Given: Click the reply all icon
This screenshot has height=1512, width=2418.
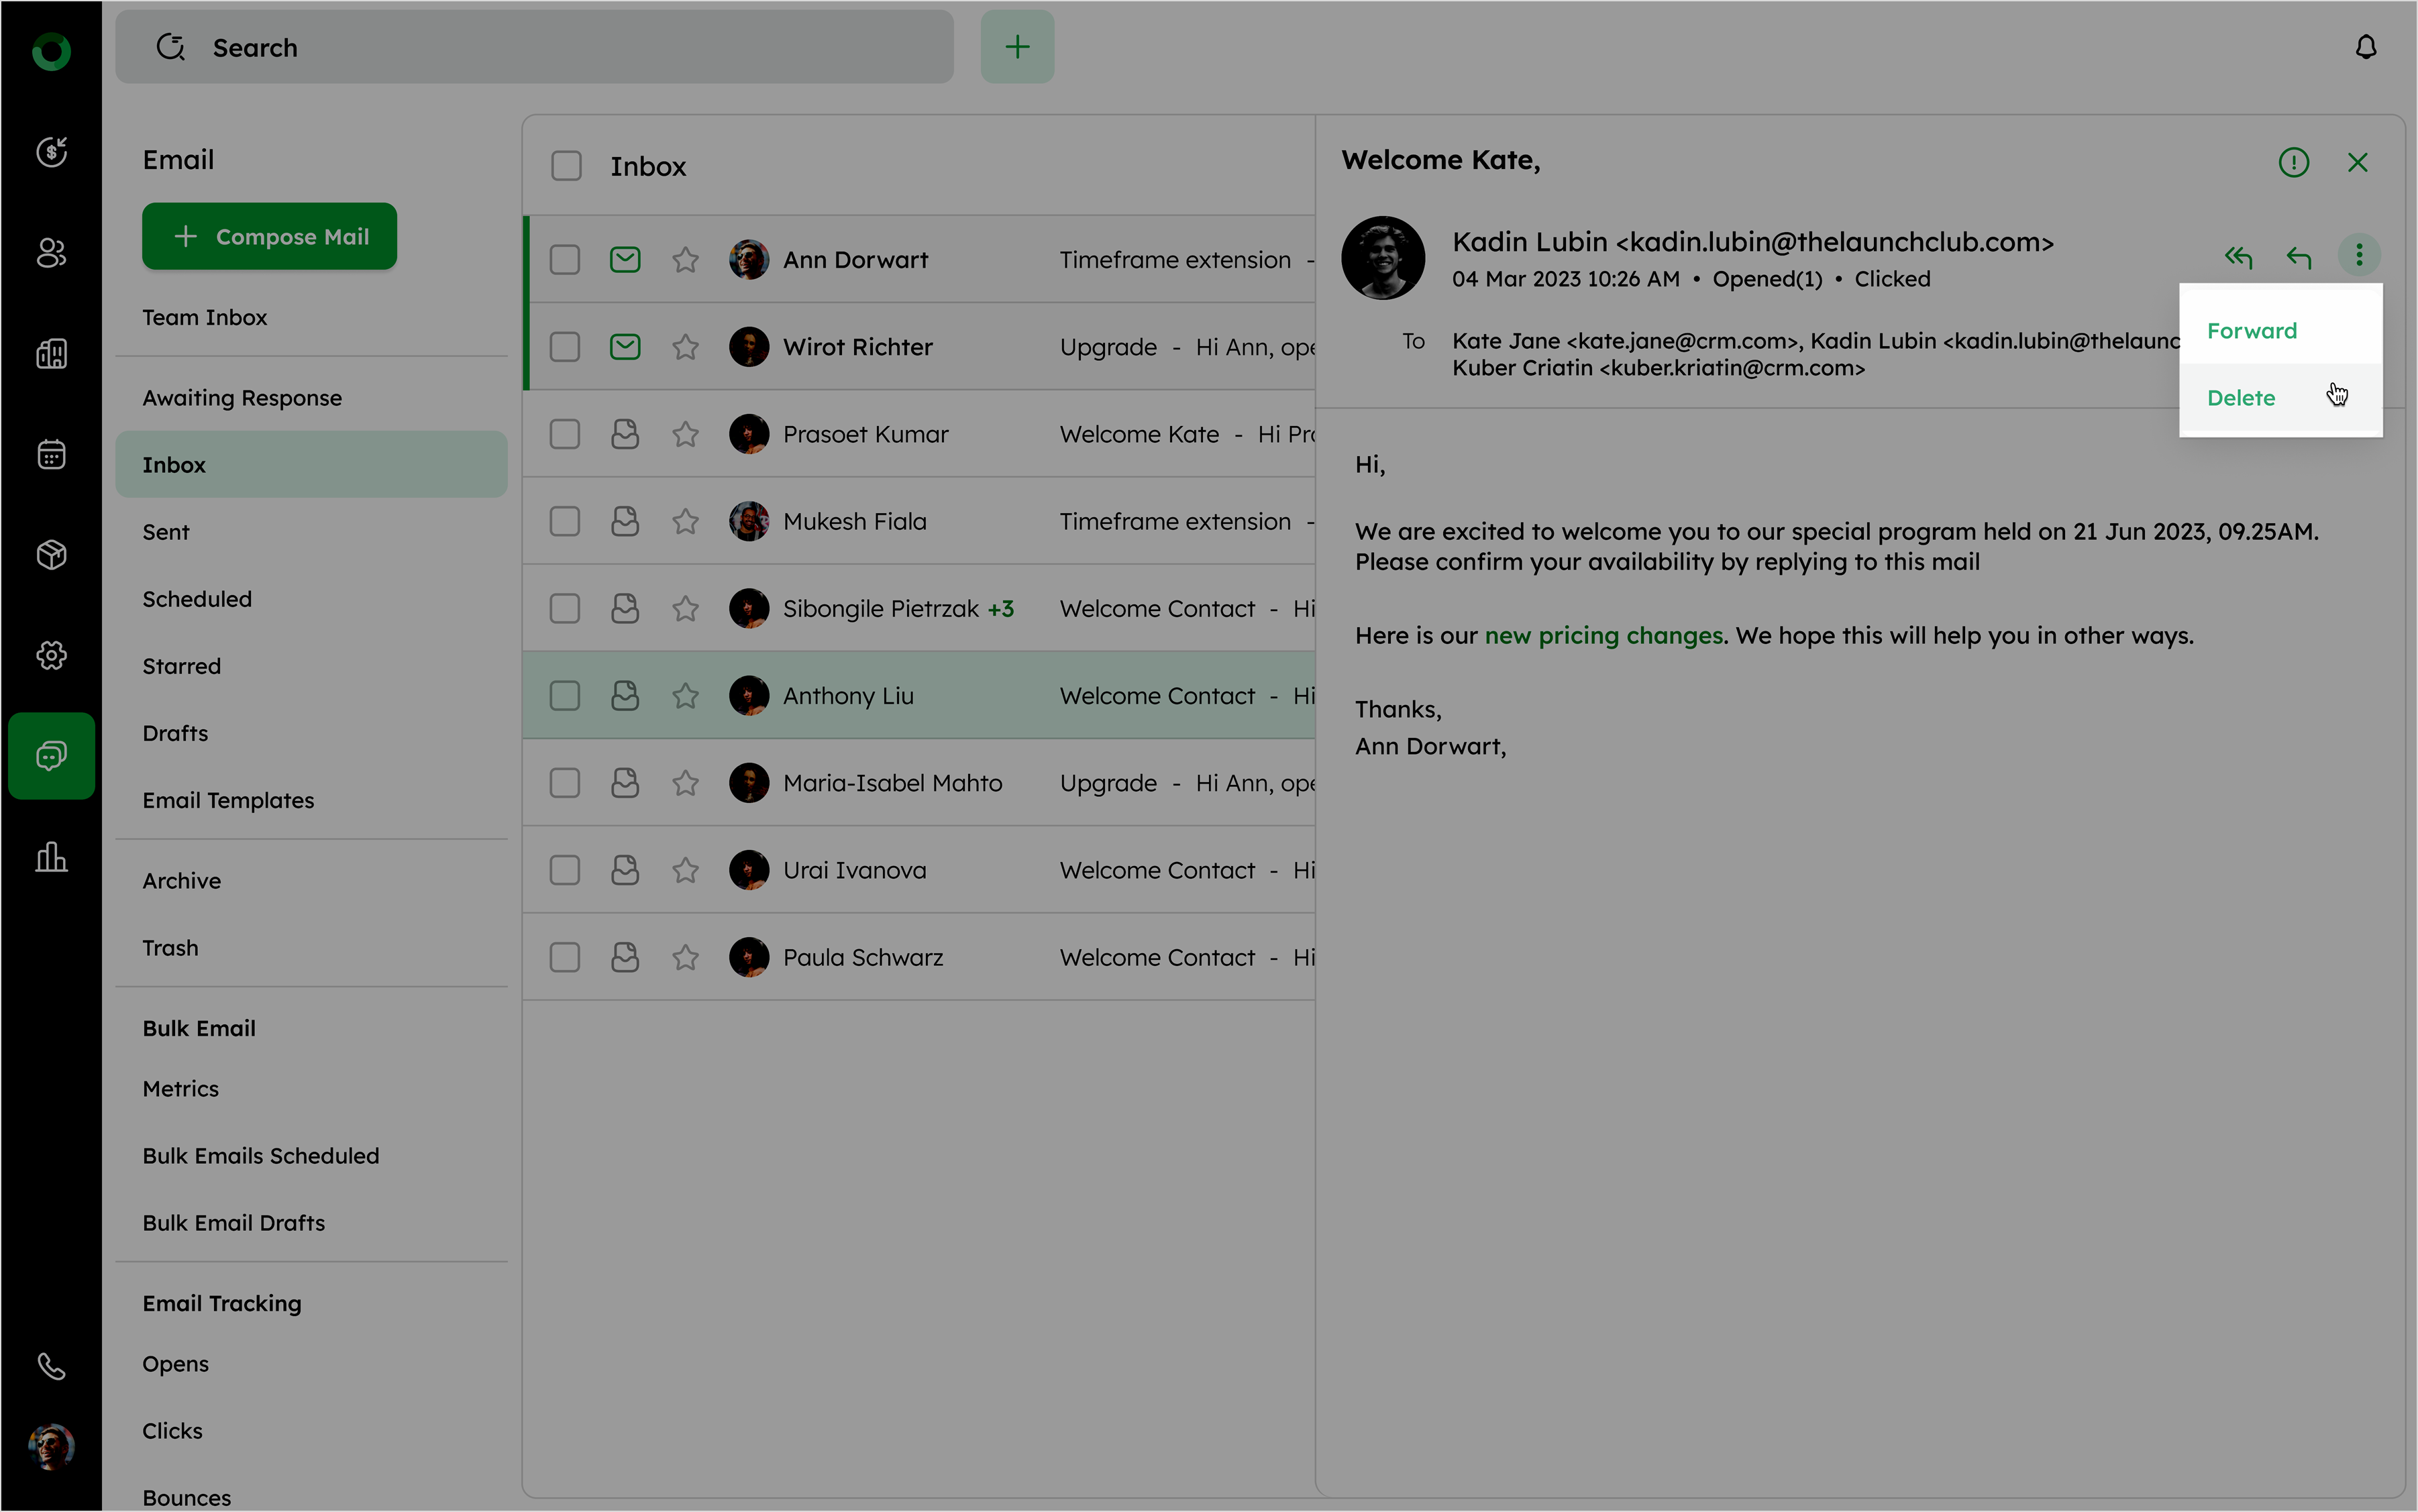Looking at the screenshot, I should point(2238,257).
